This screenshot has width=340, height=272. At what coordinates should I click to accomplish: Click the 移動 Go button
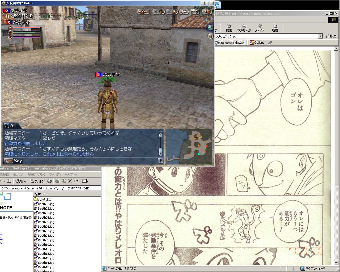[x=331, y=36]
